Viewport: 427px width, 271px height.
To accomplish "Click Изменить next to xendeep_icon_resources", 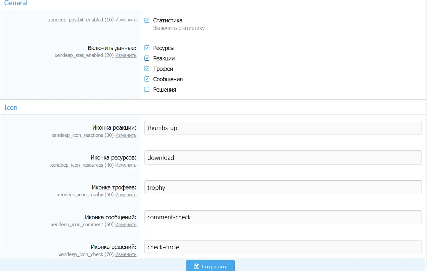I will tap(126, 165).
